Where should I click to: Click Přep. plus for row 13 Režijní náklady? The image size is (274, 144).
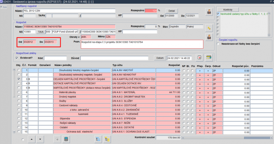click(x=200, y=123)
